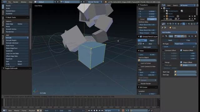Open the timeline Playback menu

click(32, 111)
